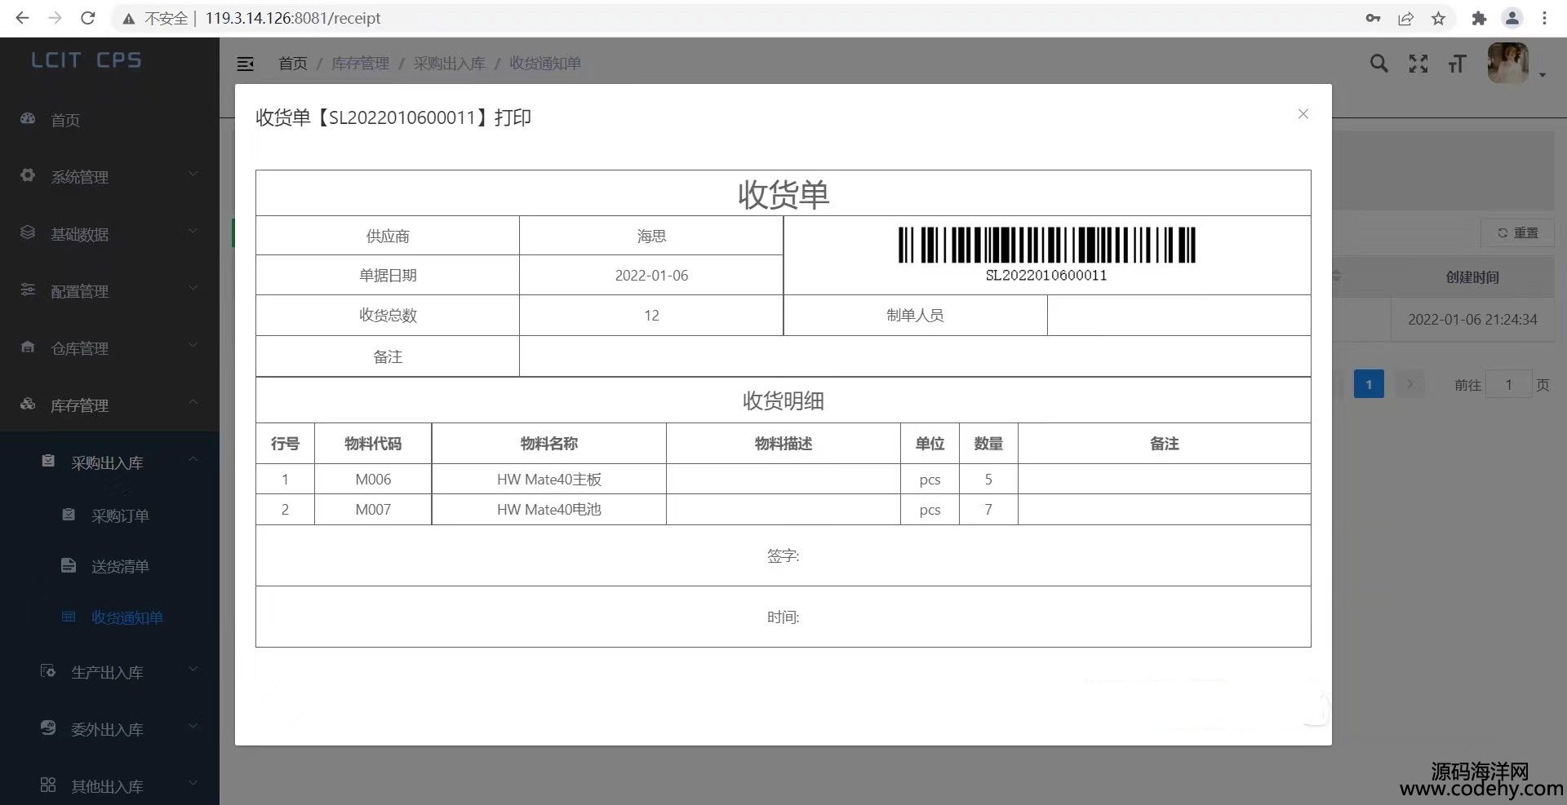Screen dimensions: 1567x805
Task: Click the 收货通知单 breadcrumb
Action: pos(545,64)
